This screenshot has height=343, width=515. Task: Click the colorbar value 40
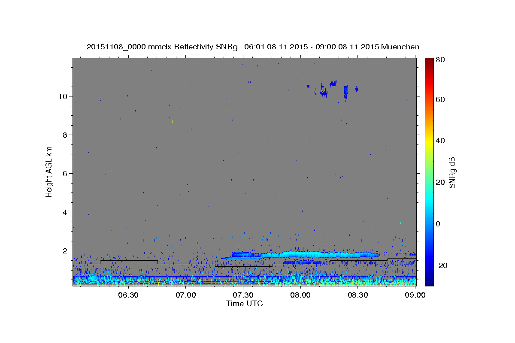(441, 141)
